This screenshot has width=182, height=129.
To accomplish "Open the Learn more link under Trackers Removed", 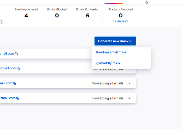I will pos(121,21).
